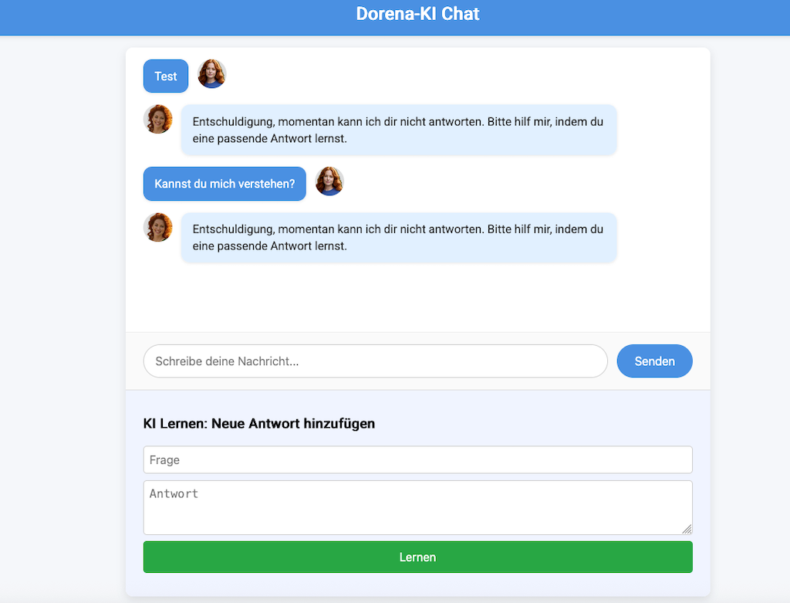Click the avatar next to "Kannst du mich verstehen?"
The height and width of the screenshot is (603, 790).
pyautogui.click(x=329, y=181)
